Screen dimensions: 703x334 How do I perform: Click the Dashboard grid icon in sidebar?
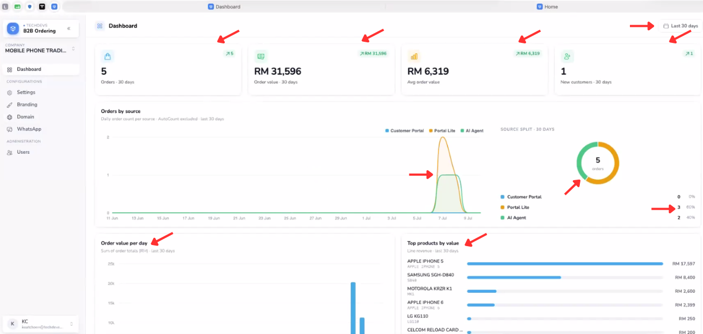pos(9,70)
